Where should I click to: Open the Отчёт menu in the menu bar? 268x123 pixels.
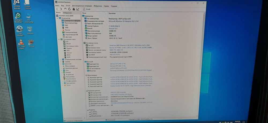[x=68, y=6]
